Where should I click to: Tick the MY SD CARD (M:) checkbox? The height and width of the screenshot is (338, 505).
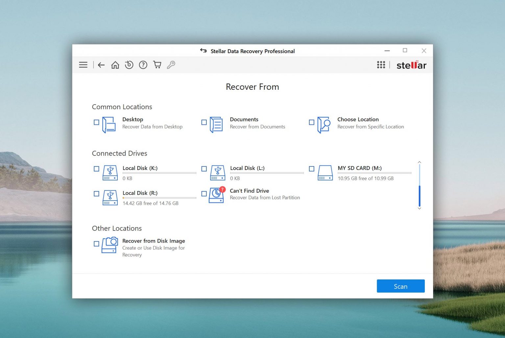click(312, 169)
